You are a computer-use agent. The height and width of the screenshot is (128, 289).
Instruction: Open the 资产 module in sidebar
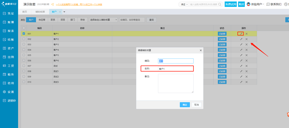(x=9, y=48)
